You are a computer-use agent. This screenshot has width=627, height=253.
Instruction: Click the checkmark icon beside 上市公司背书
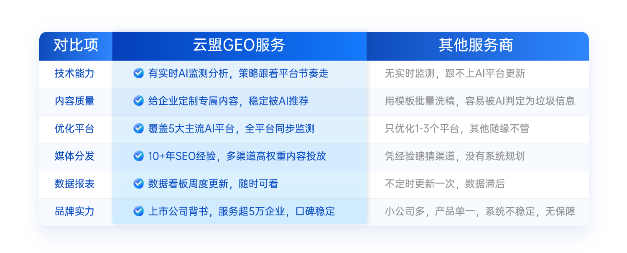coord(138,211)
